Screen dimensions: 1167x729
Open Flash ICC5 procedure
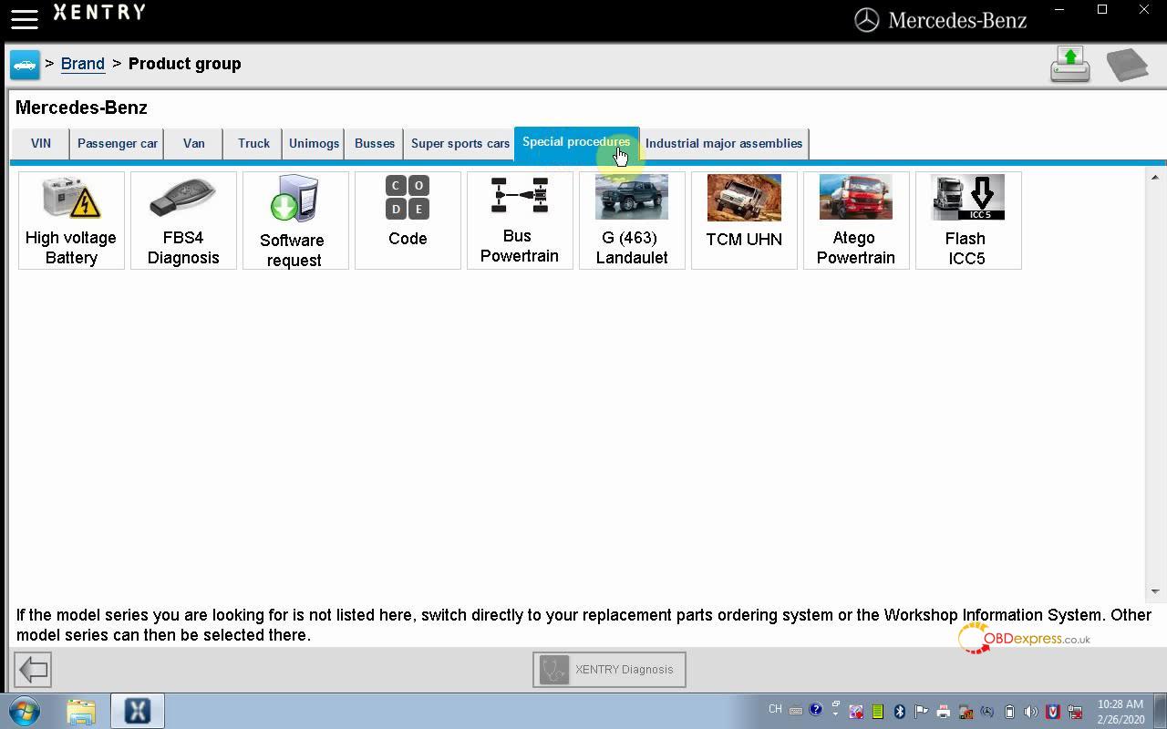[968, 221]
